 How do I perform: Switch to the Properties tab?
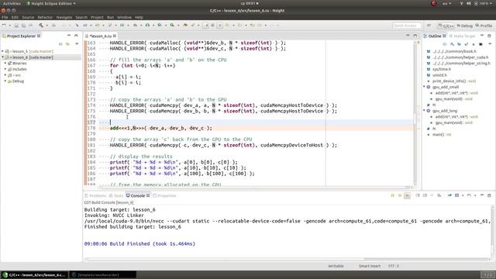[x=164, y=196]
